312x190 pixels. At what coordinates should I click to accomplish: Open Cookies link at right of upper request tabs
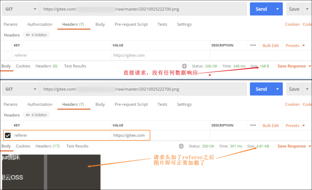click(292, 24)
